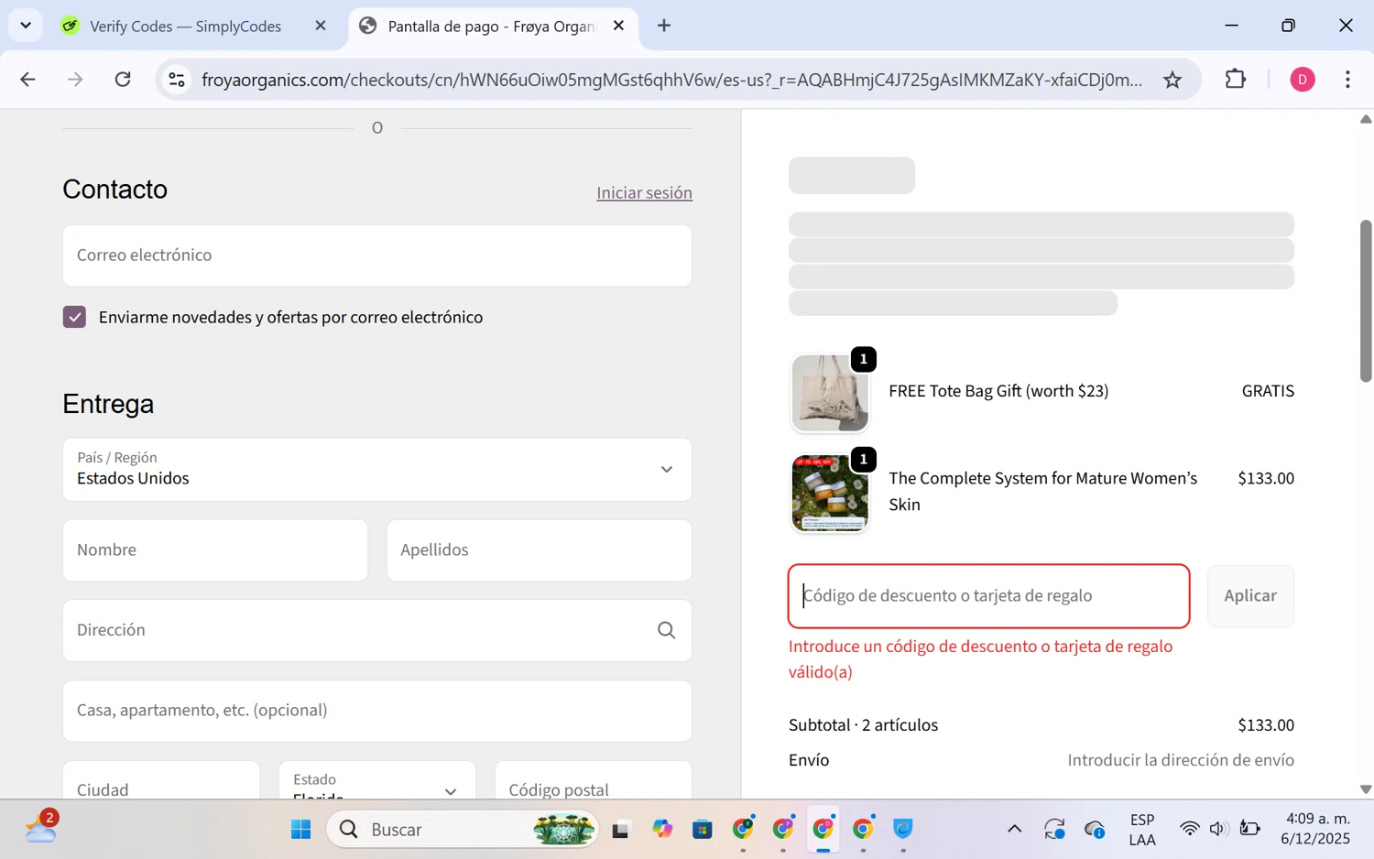The width and height of the screenshot is (1374, 859).
Task: Click the Ciudad input field
Action: [x=161, y=780]
